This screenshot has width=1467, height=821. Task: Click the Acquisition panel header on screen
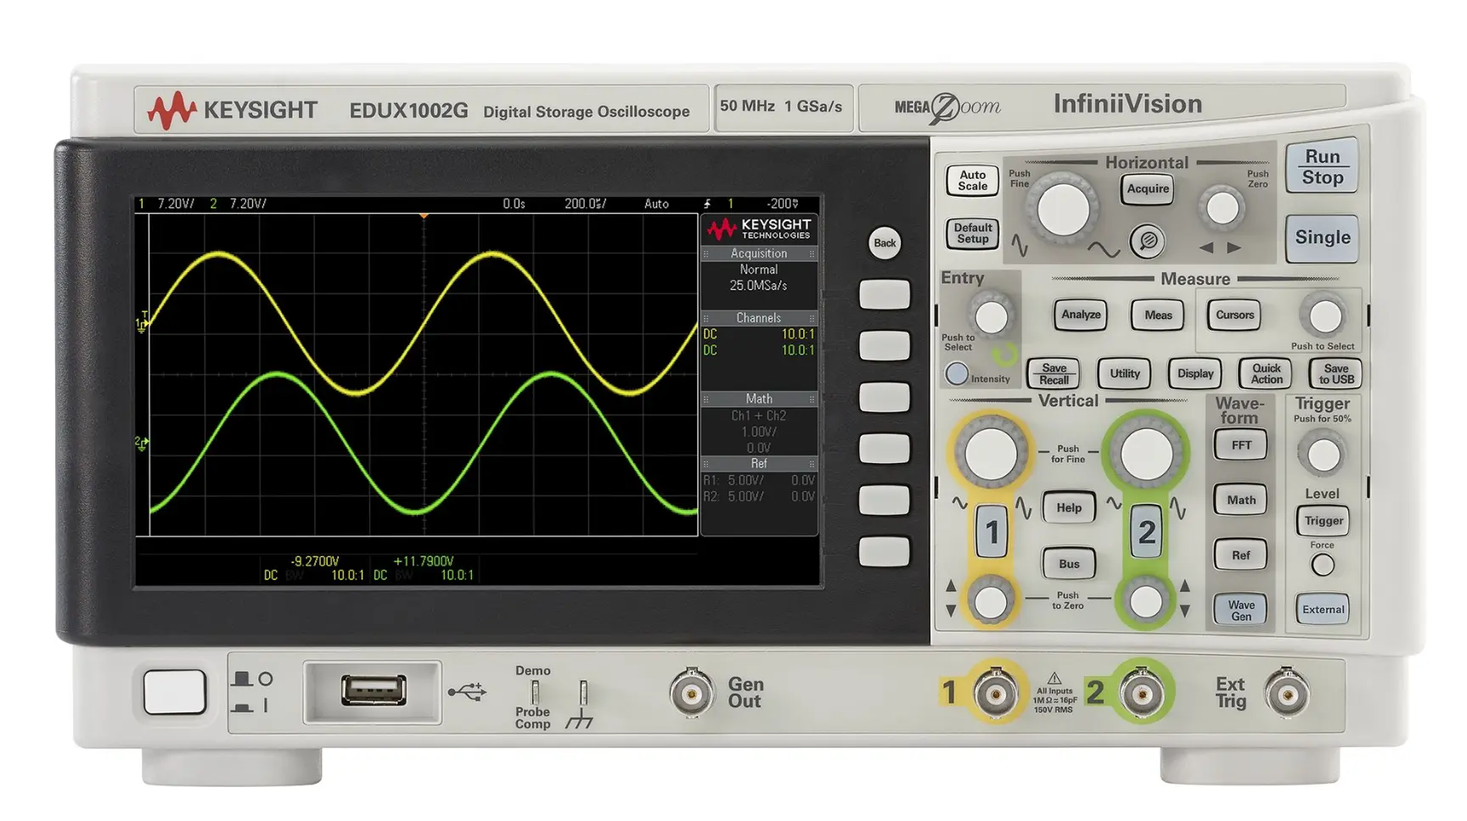click(x=759, y=254)
